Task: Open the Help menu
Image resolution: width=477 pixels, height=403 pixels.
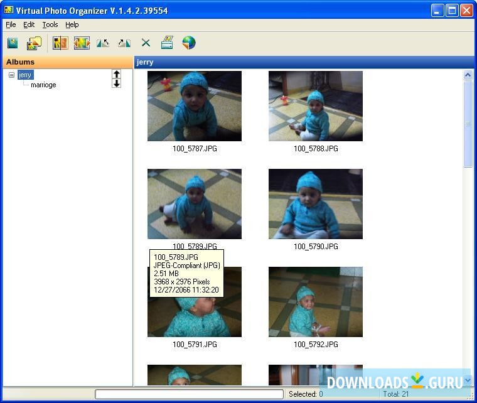Action: pos(72,24)
